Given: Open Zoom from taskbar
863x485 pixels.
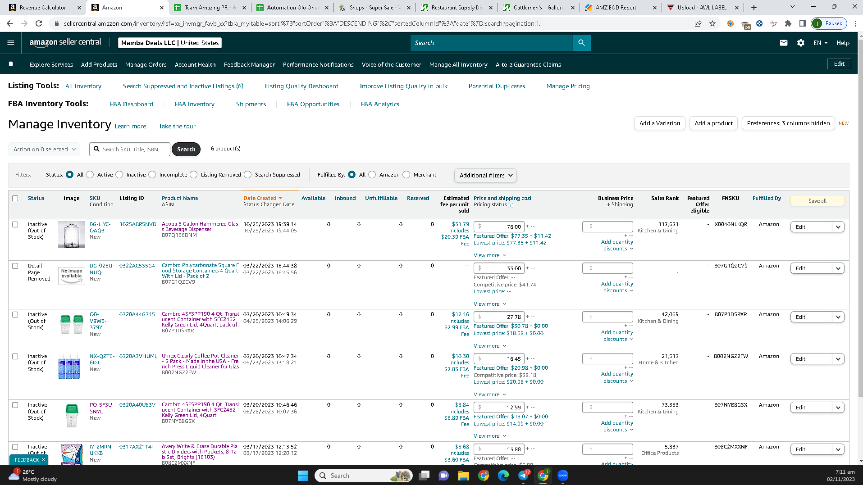Looking at the screenshot, I should point(563,476).
